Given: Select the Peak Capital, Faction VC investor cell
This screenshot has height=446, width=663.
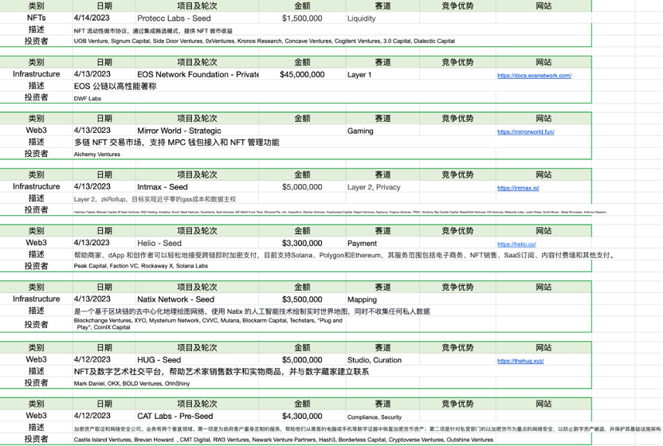Looking at the screenshot, I should (x=141, y=266).
